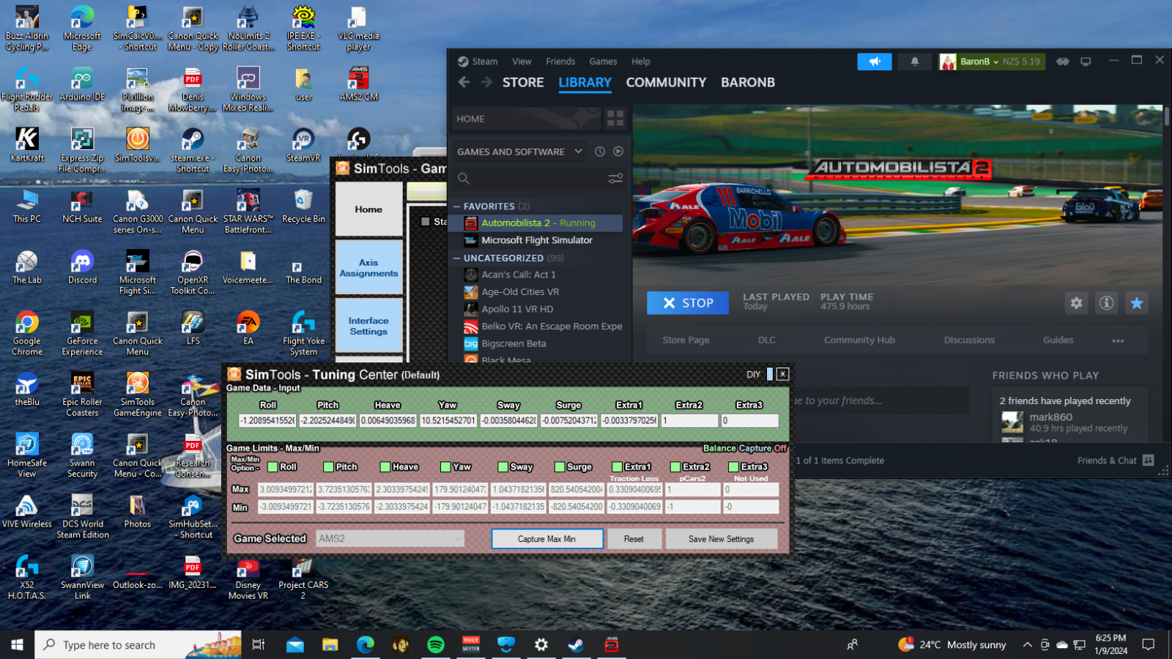Open Steam library advanced filter options
The width and height of the screenshot is (1172, 659).
pos(615,178)
